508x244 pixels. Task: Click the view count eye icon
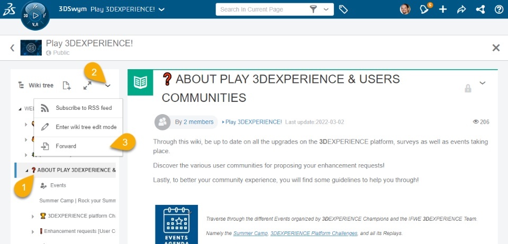coord(476,122)
